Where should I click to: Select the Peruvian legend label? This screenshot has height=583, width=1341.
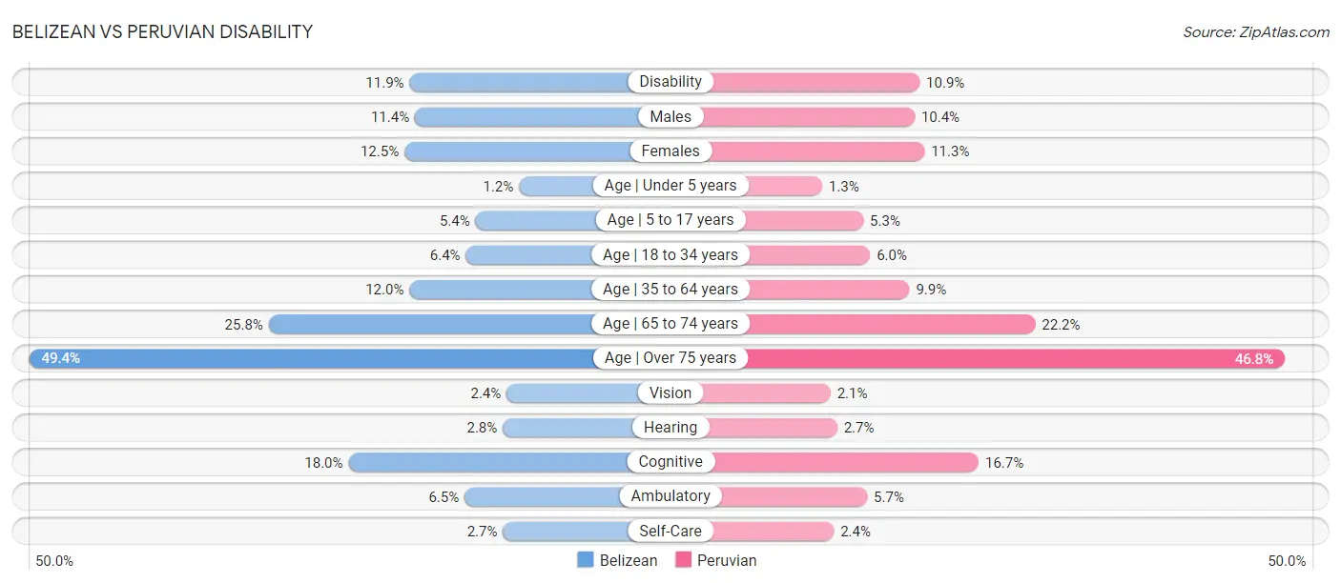pyautogui.click(x=727, y=560)
